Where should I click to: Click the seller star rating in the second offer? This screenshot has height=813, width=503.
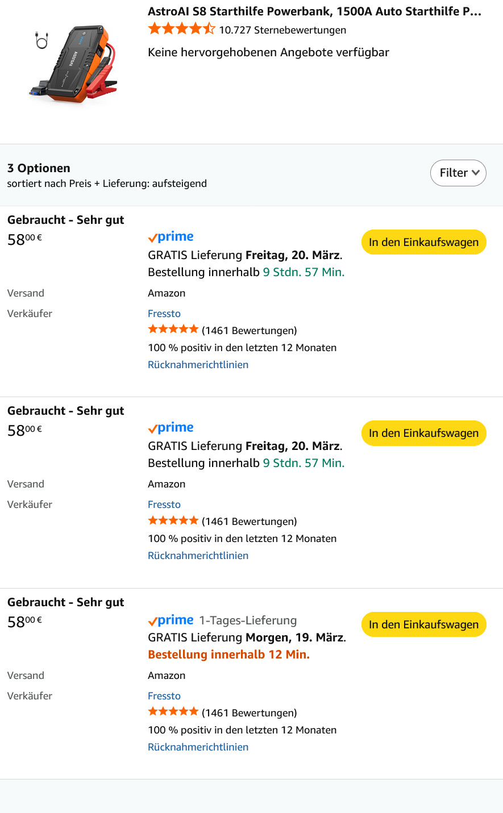(173, 520)
